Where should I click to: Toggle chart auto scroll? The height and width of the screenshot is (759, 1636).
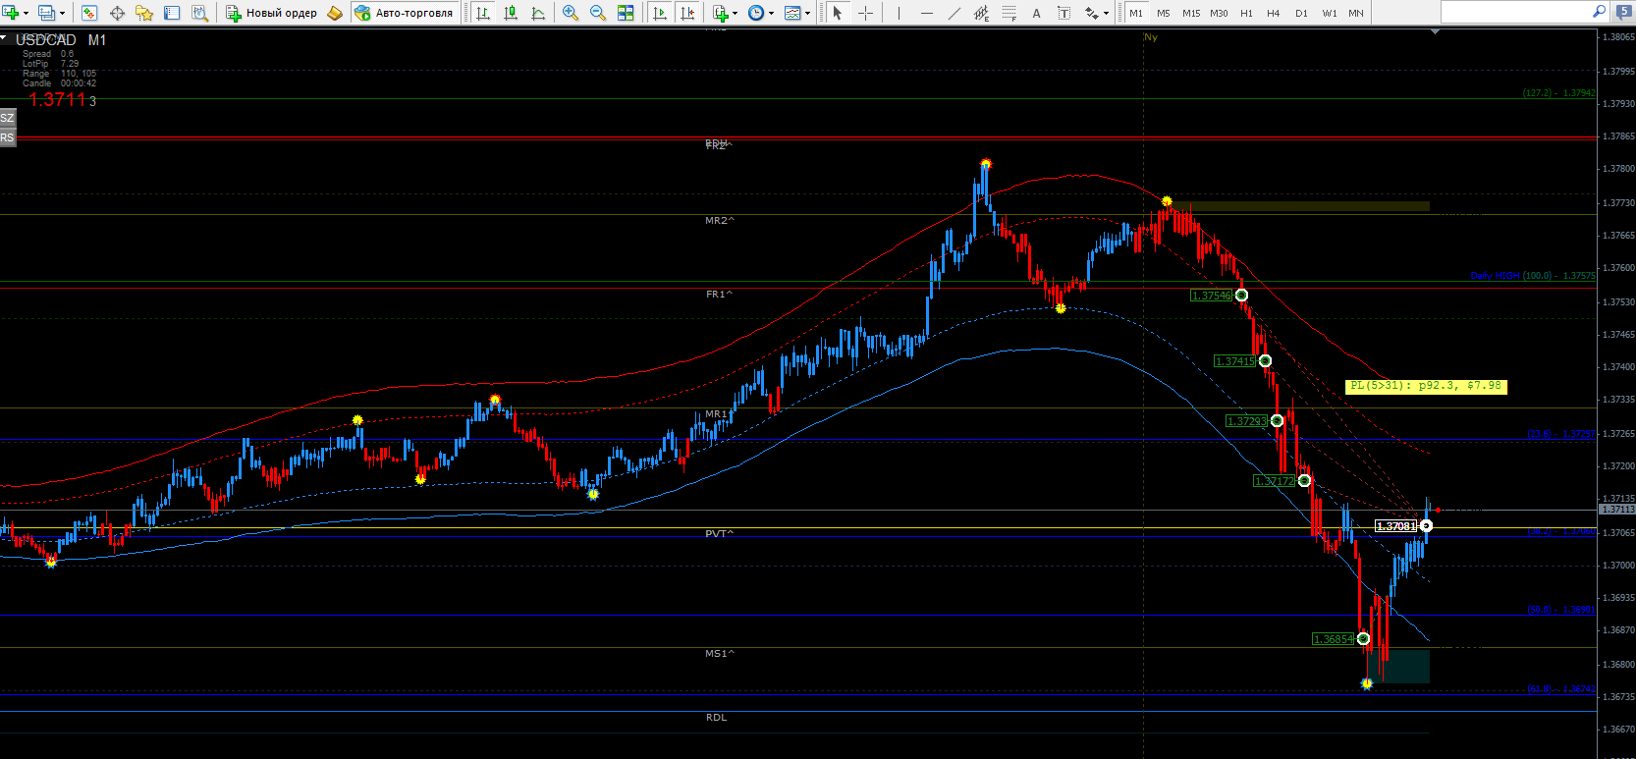(660, 13)
